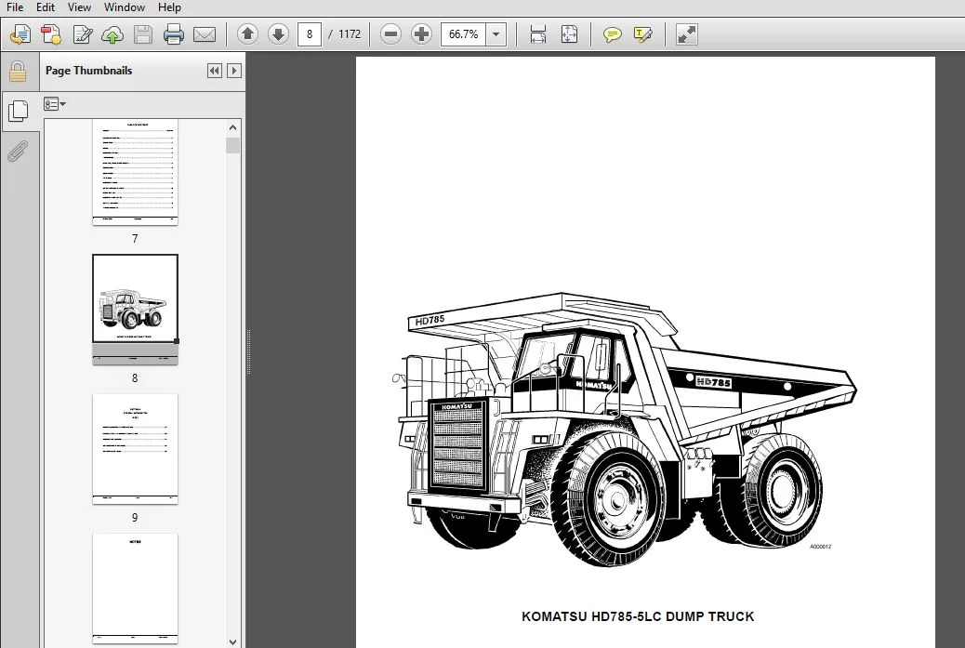Click the thumbnail scrollbar down arrow
The width and height of the screenshot is (965, 648).
[x=232, y=641]
